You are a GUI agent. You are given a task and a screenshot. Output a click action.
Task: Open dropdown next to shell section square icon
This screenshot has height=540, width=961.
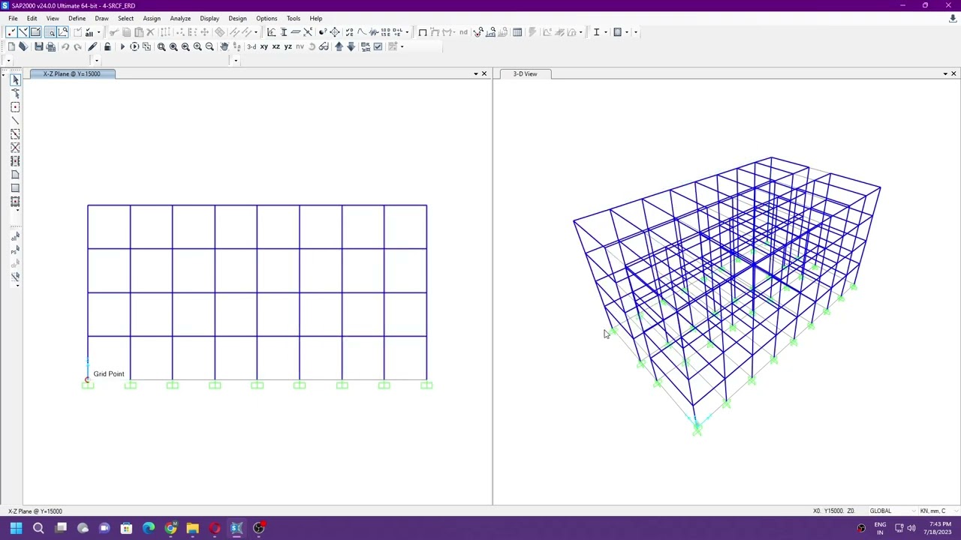point(626,32)
